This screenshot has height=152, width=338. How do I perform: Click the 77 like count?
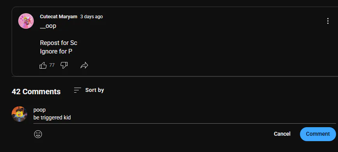coord(52,65)
